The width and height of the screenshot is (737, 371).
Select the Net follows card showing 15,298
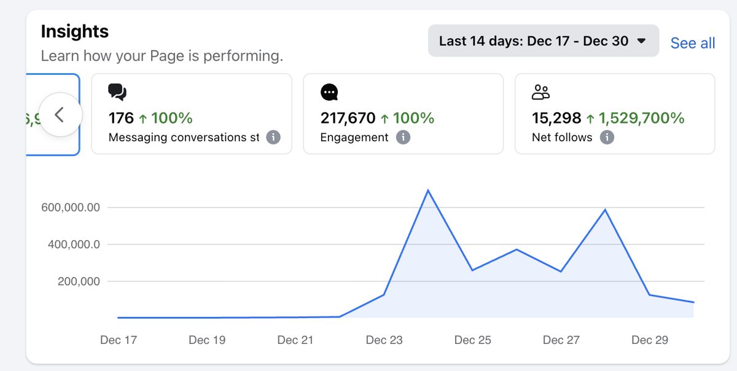pyautogui.click(x=615, y=114)
